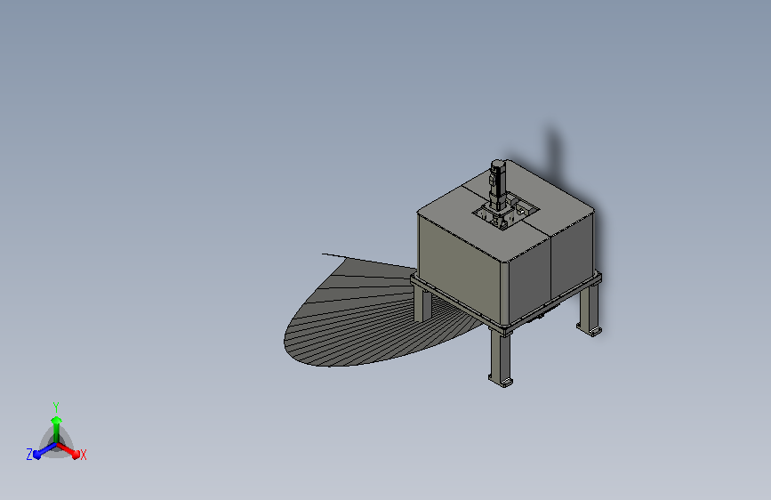The image size is (771, 500).
Task: Select the vertical motor on top of the tank
Action: 498,184
